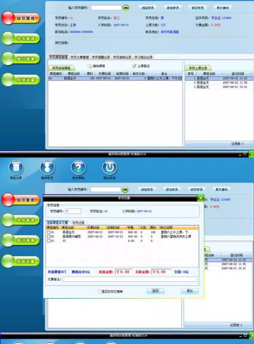This screenshot has width=254, height=344.
Task: Click 交费备注 text field
Action: (x=130, y=279)
